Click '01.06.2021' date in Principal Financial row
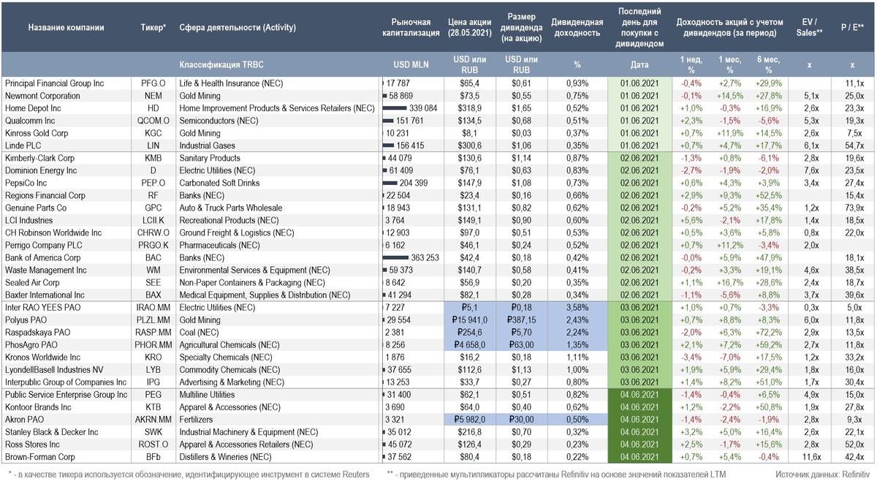877x484 pixels. pyautogui.click(x=639, y=83)
